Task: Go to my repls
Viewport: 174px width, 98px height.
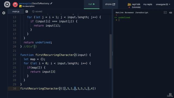Action: [x=148, y=4]
